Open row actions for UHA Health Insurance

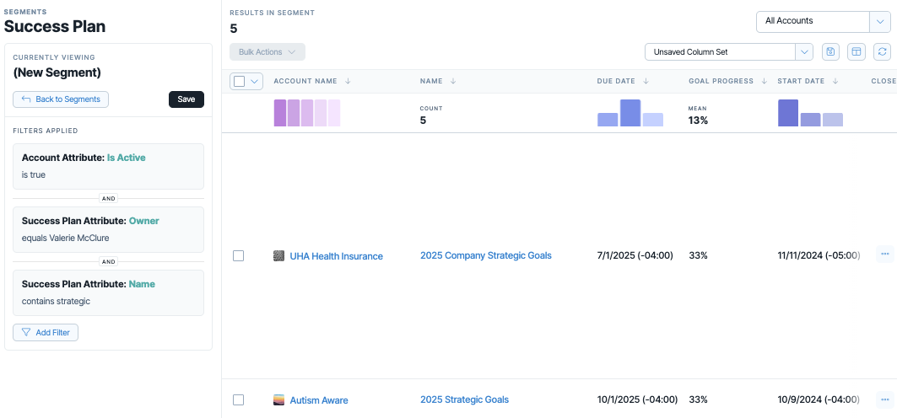click(885, 254)
